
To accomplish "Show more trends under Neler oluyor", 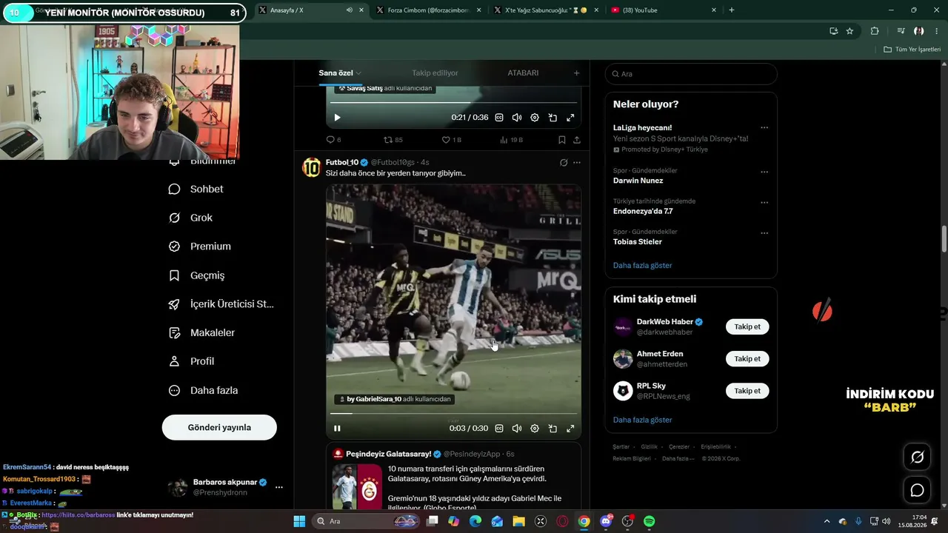I will 643,265.
